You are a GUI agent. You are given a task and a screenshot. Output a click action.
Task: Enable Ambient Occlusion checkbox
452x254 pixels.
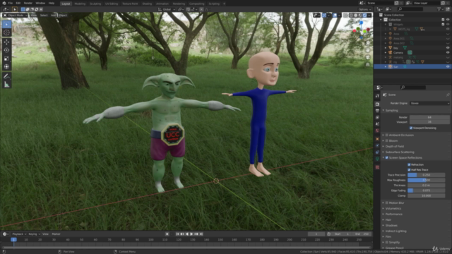[387, 135]
